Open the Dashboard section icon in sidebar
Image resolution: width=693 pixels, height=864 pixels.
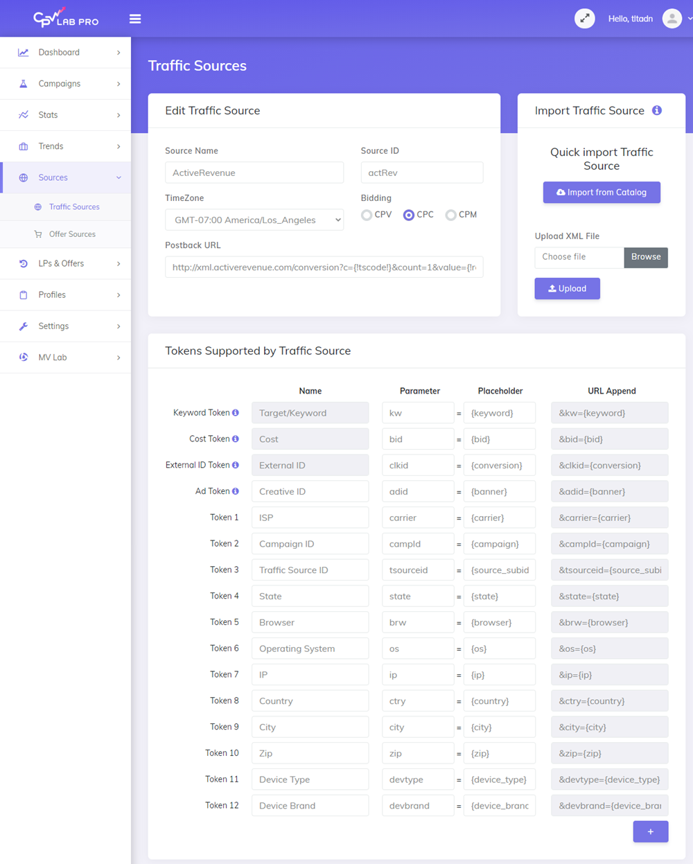pyautogui.click(x=23, y=52)
